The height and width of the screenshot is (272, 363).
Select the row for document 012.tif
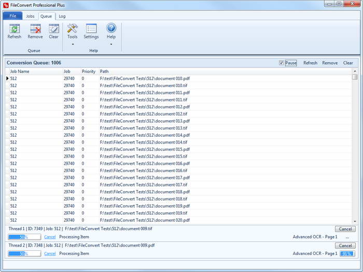click(178, 114)
